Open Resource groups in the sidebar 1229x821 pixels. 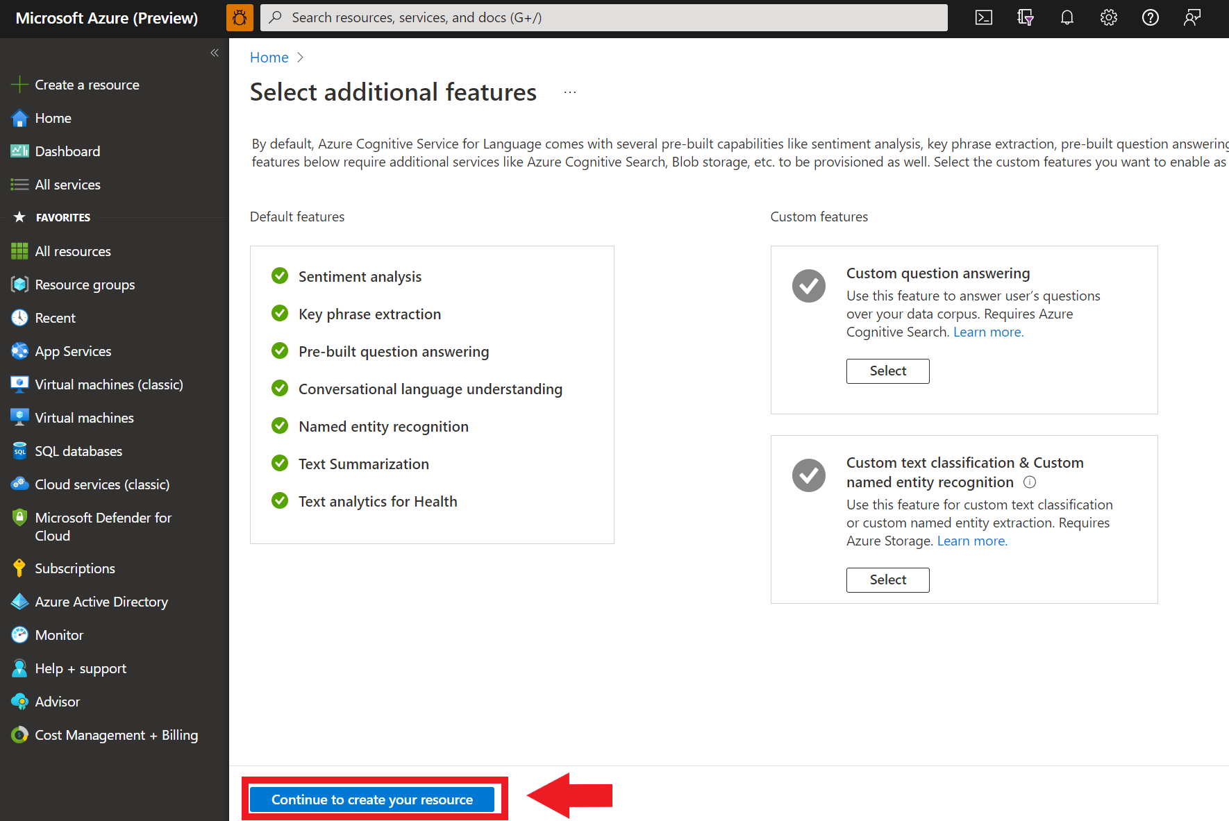[x=85, y=285]
